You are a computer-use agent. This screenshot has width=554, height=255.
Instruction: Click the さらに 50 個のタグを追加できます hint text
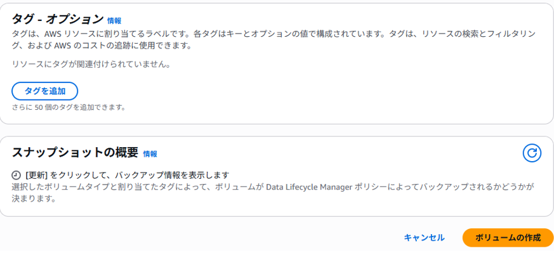pyautogui.click(x=69, y=107)
